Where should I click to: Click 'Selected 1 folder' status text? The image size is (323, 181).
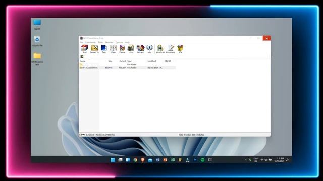(100, 135)
